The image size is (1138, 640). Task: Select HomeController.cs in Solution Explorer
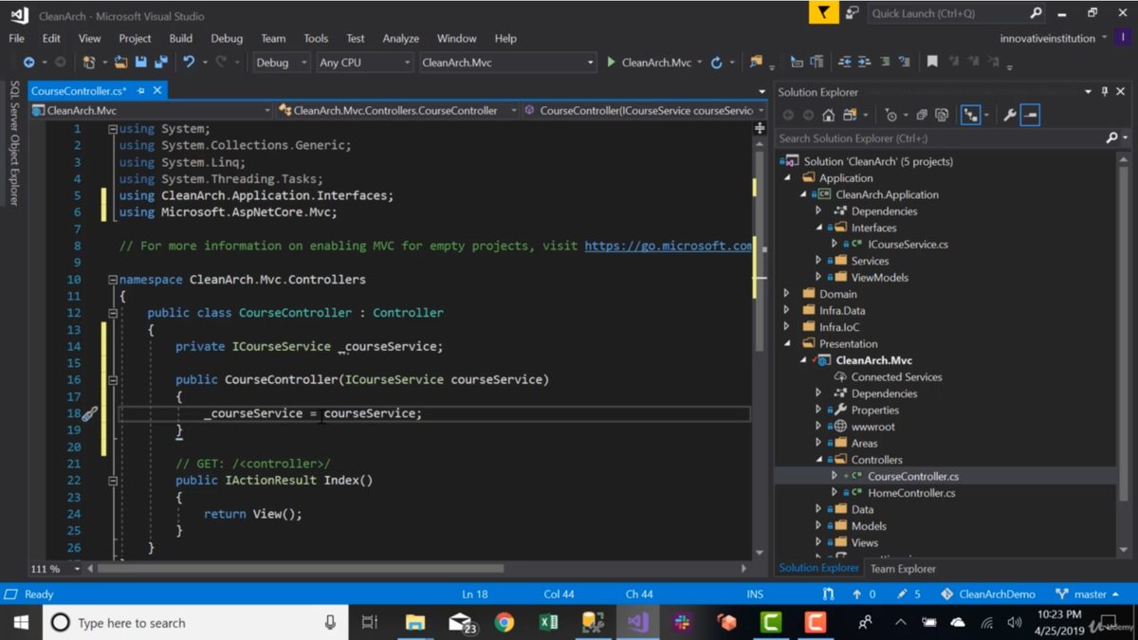coord(911,493)
